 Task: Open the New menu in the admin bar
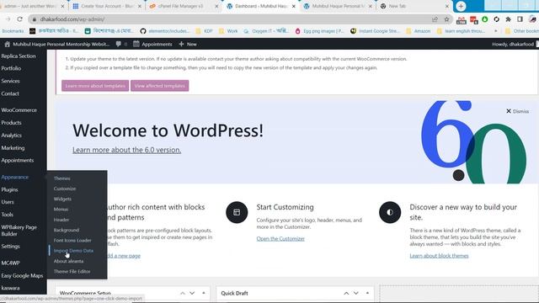(188, 44)
